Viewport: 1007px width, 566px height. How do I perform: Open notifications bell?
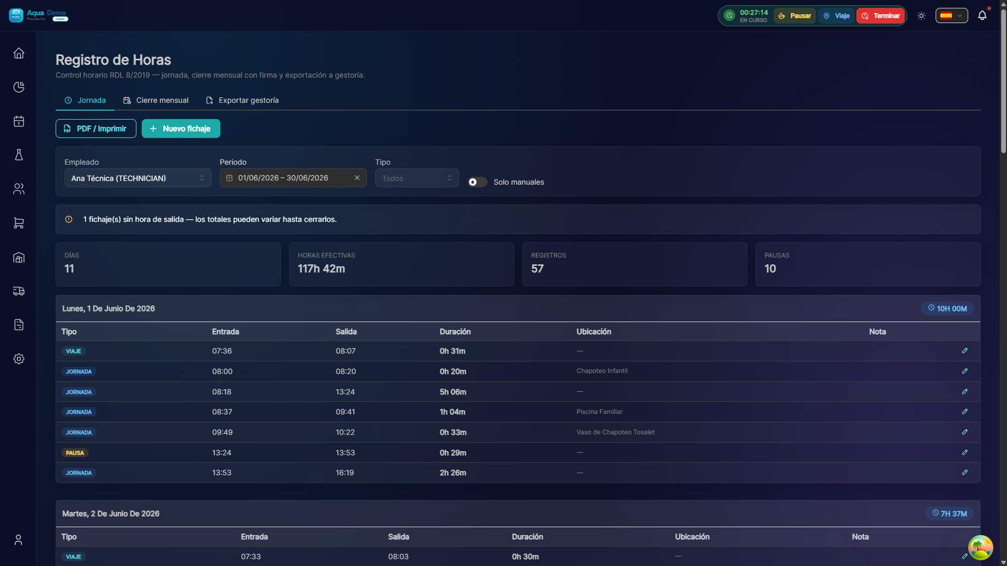click(982, 16)
